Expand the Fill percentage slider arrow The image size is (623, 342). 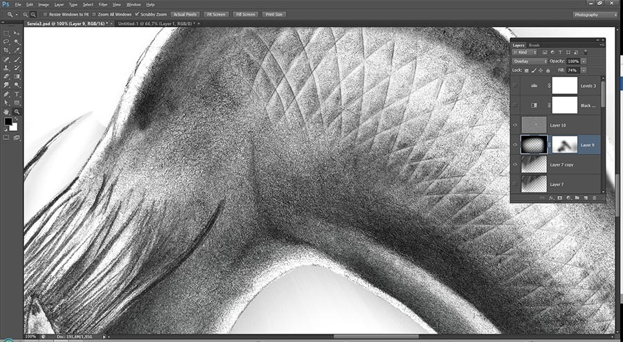[584, 71]
